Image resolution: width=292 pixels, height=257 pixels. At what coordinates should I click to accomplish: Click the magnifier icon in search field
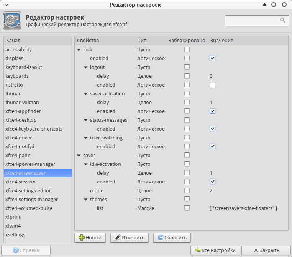click(283, 20)
